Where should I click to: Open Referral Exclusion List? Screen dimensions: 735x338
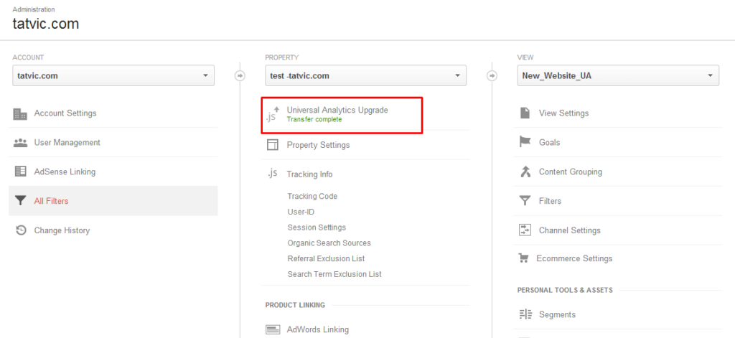click(x=327, y=258)
